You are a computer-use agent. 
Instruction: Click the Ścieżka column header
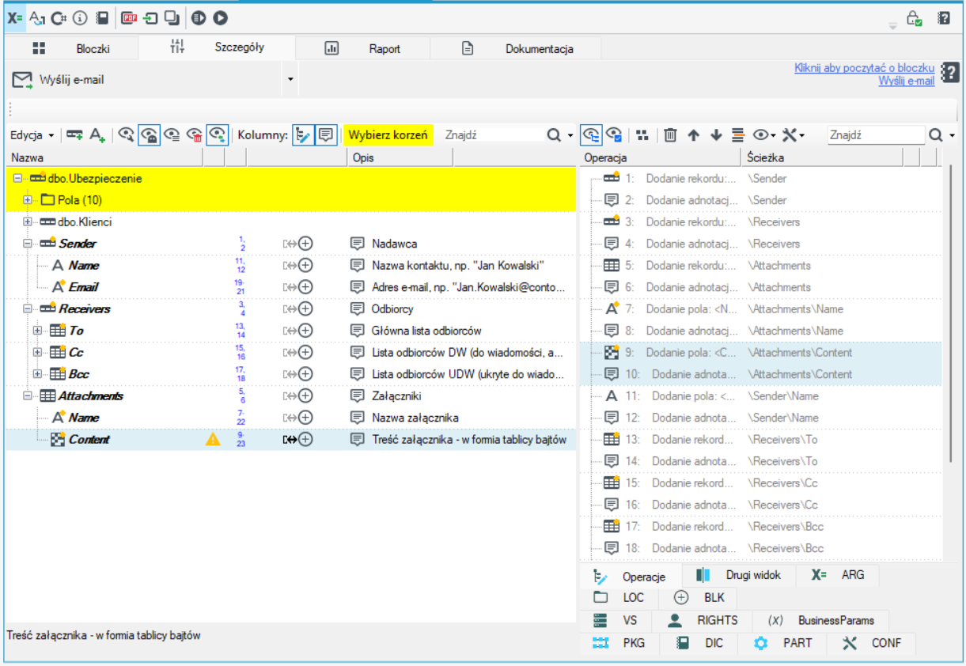tap(823, 158)
